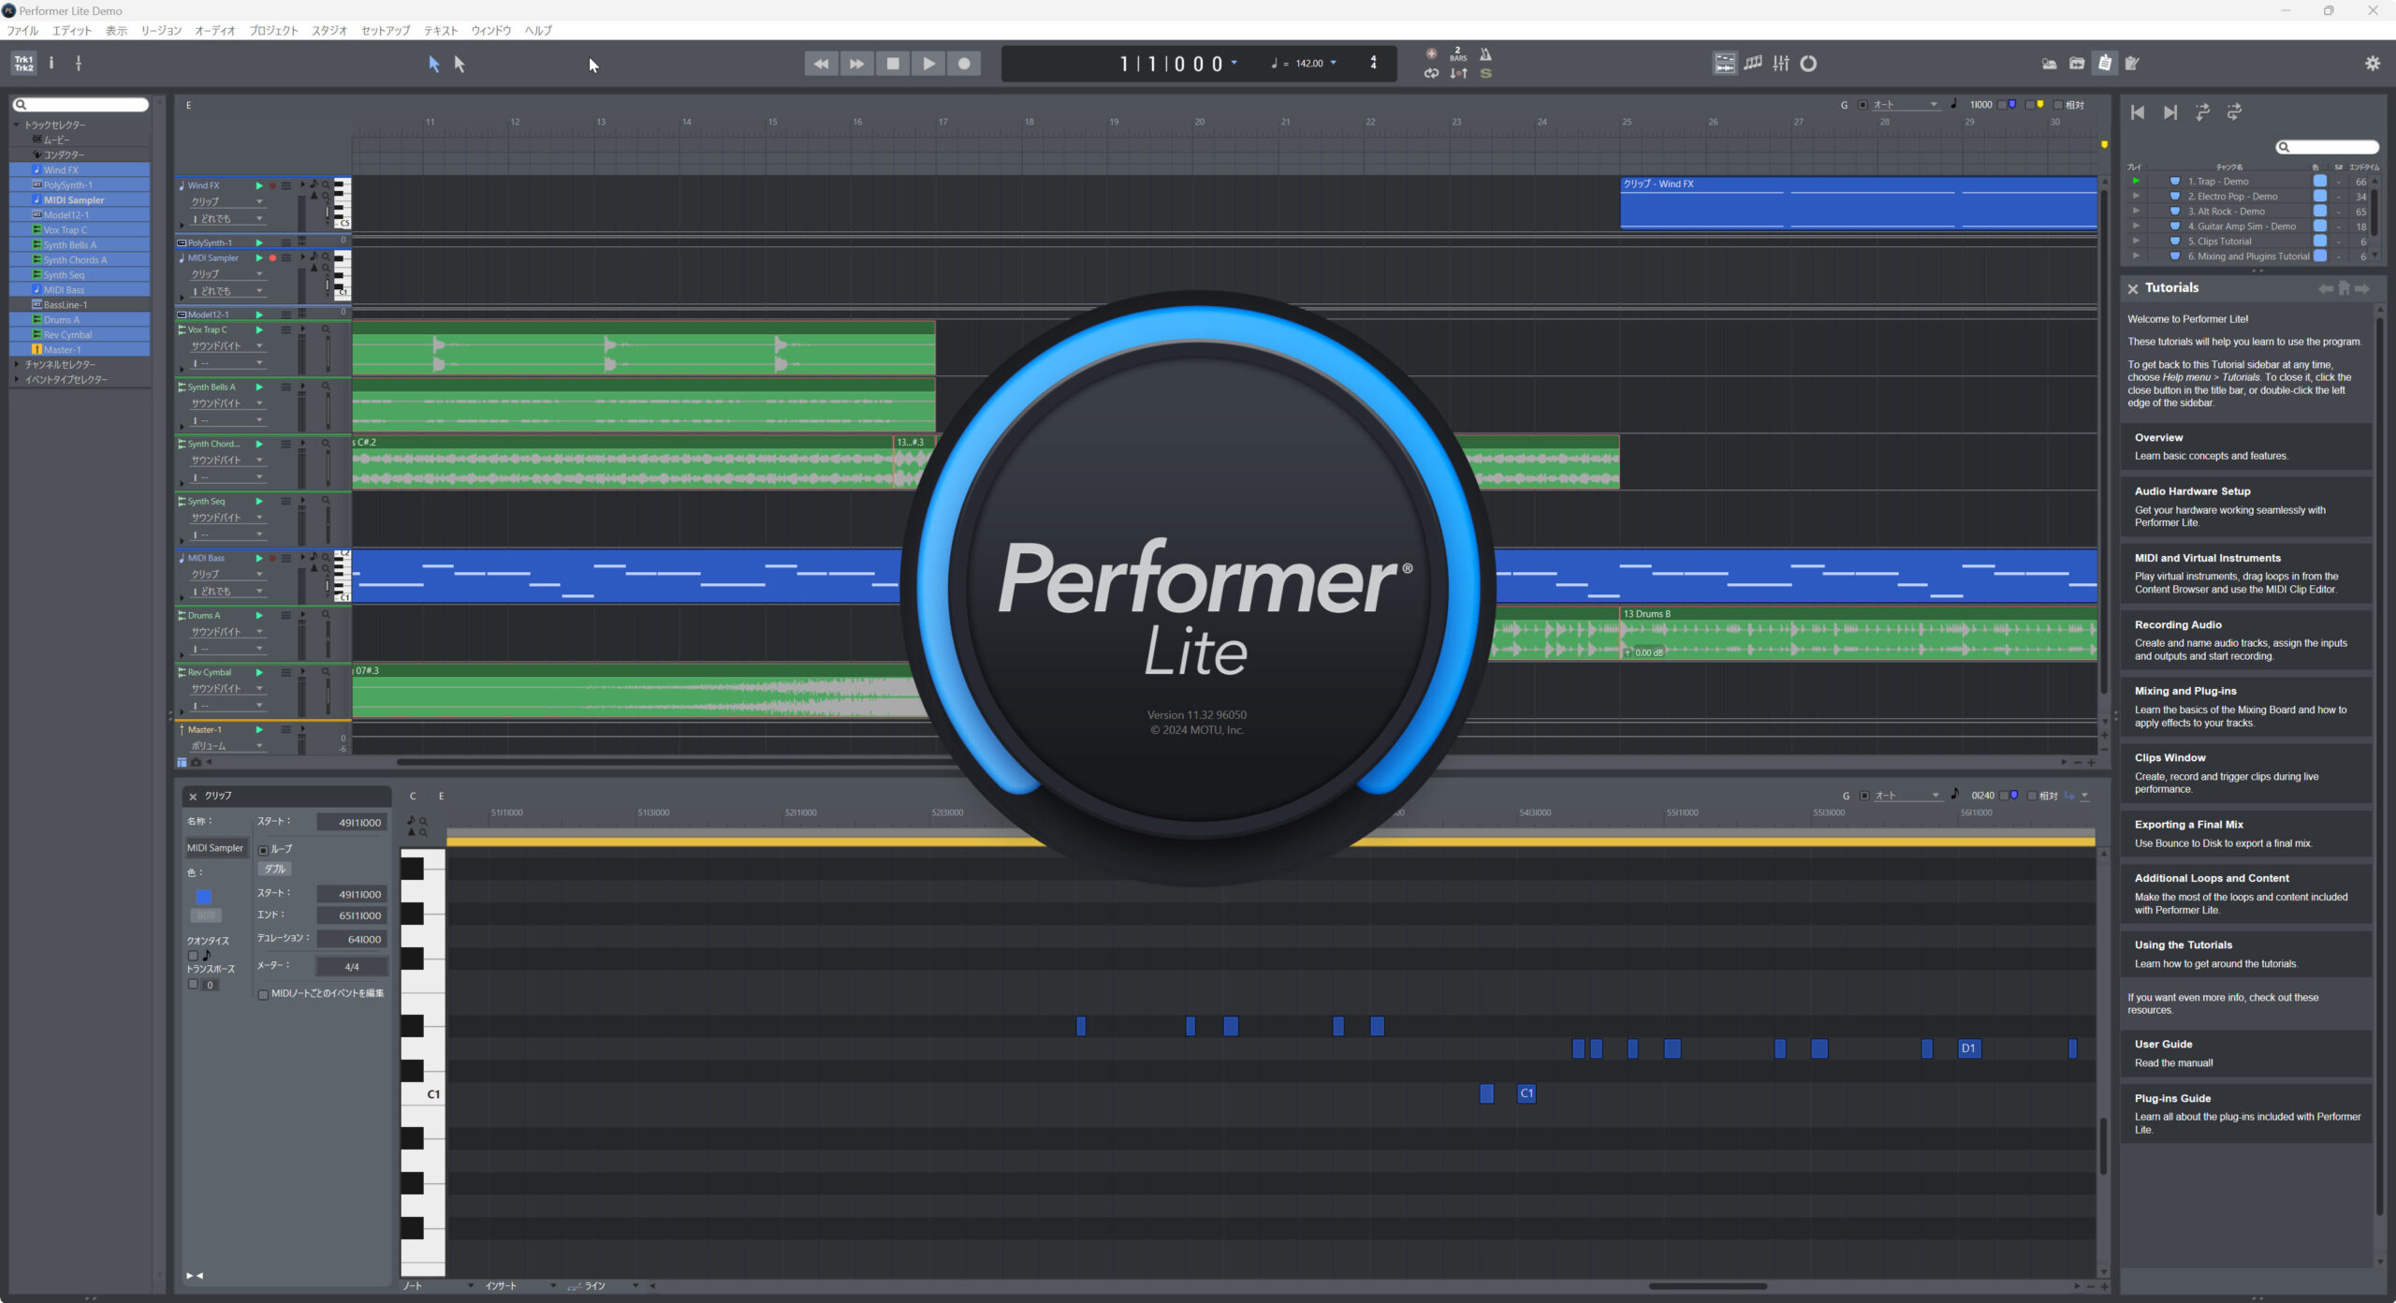Click the circular effects icon in toolbar
Viewport: 2396px width, 1303px height.
coord(1809,64)
